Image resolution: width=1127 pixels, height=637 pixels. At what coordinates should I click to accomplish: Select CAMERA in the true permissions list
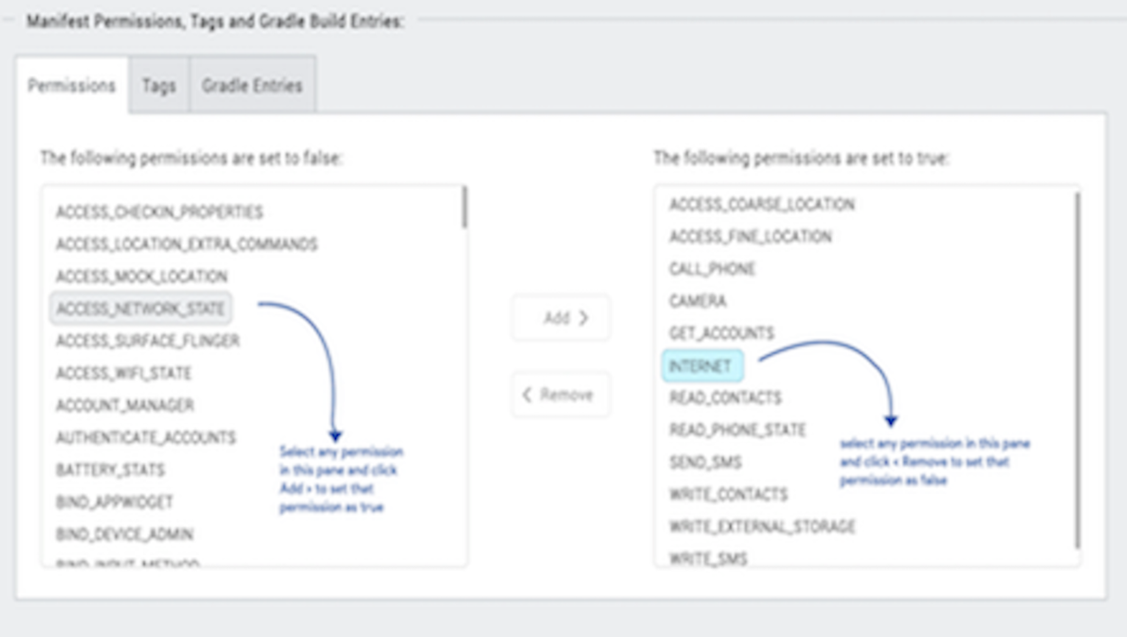pyautogui.click(x=698, y=301)
